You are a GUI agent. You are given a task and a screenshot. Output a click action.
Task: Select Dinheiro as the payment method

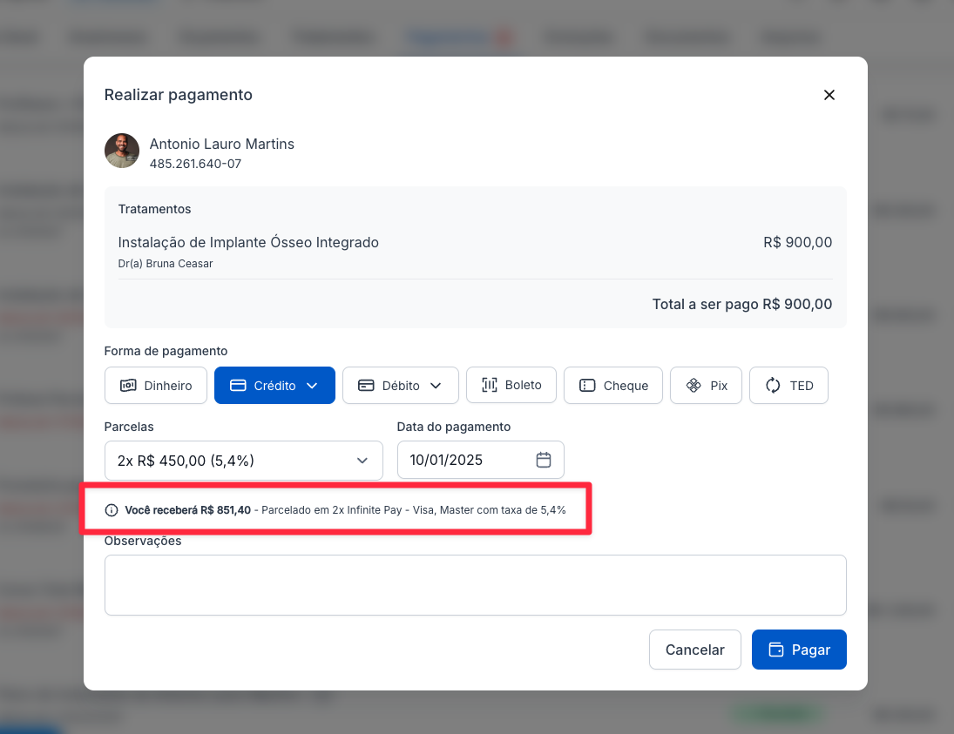pos(156,386)
